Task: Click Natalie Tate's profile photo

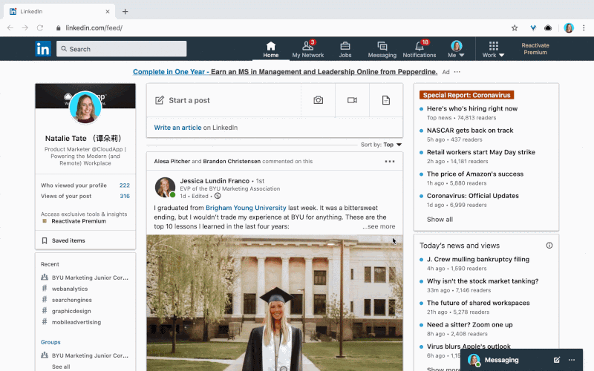Action: [85, 107]
